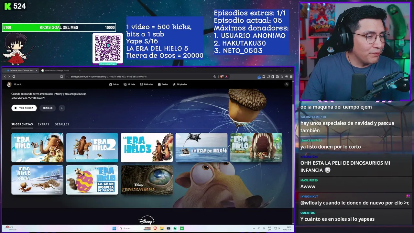Click the KICKS GOAL DEL MES progress bar
The height and width of the screenshot is (233, 414).
(x=59, y=28)
